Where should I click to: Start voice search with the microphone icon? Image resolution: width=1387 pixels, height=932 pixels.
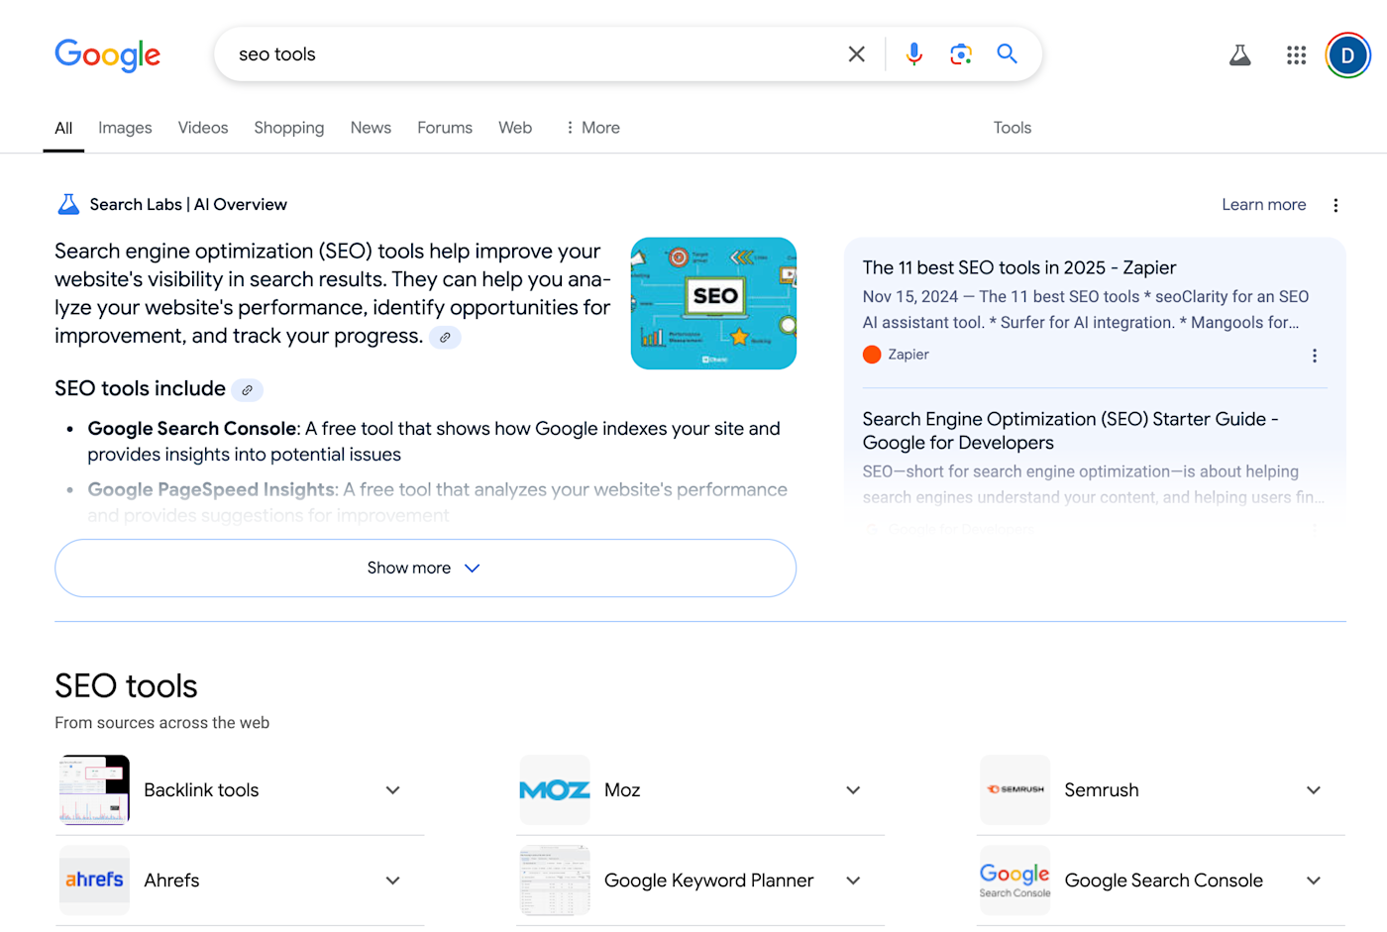tap(913, 54)
